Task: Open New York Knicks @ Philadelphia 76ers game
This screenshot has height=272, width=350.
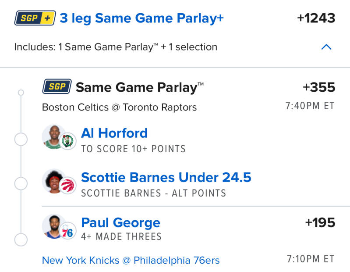Action: click(131, 260)
